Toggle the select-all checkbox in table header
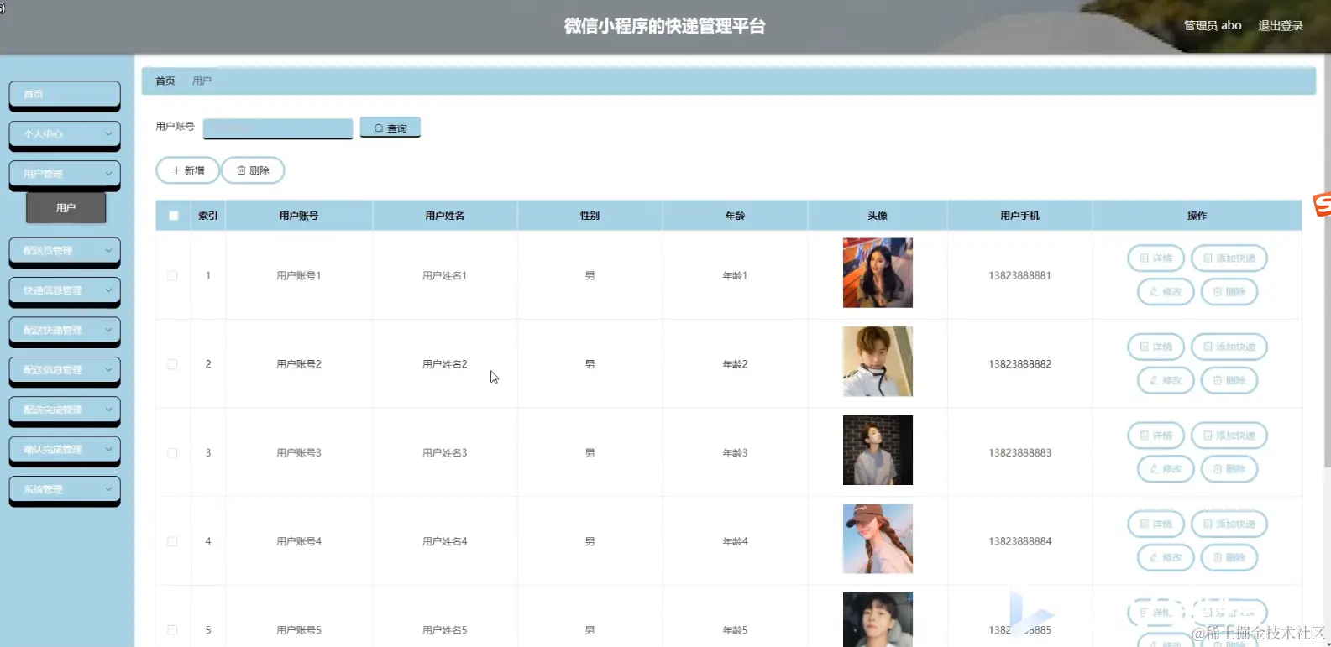 [x=174, y=216]
